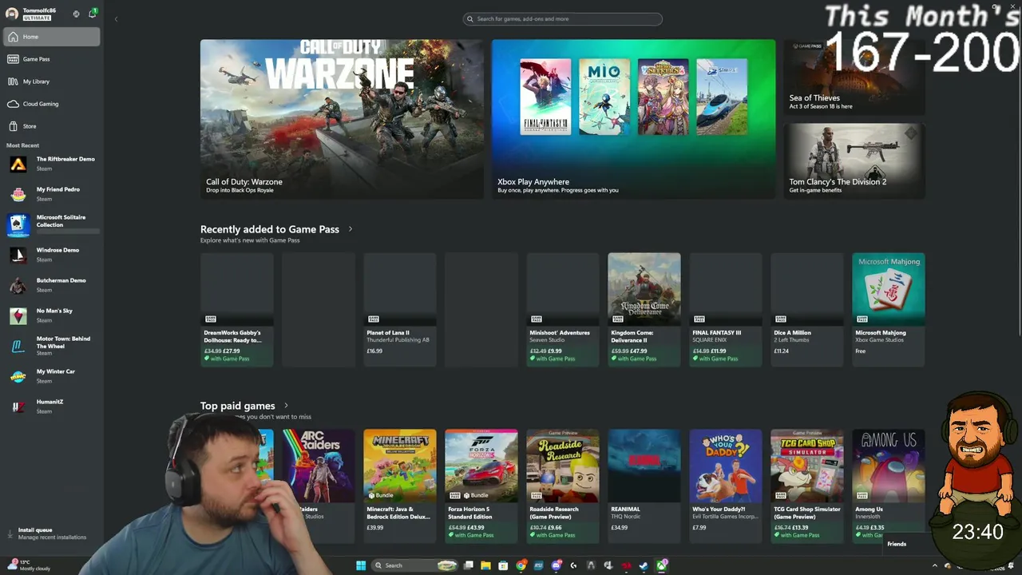Open the Sea of Thieves promo tile
This screenshot has width=1022, height=575.
(x=854, y=77)
